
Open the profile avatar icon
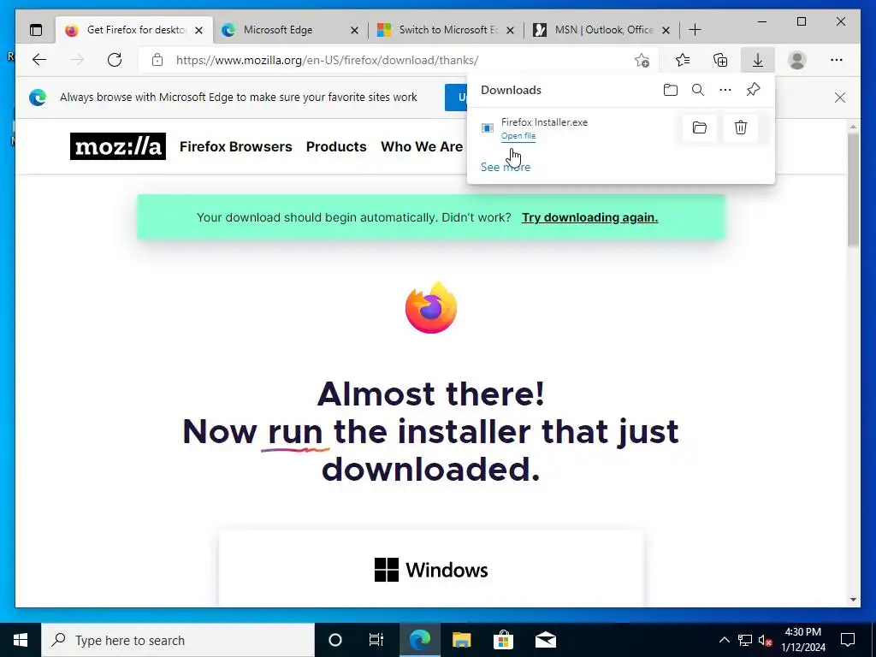(x=797, y=60)
